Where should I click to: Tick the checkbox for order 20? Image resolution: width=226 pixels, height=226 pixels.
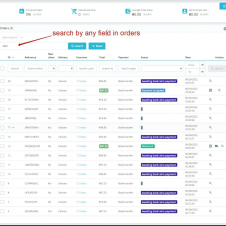click(x=2, y=81)
